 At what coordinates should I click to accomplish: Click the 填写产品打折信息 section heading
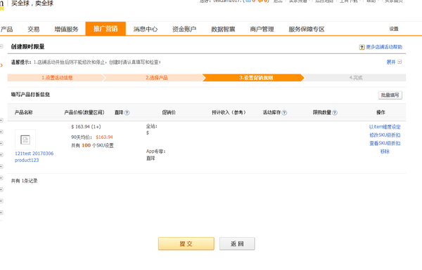point(30,95)
